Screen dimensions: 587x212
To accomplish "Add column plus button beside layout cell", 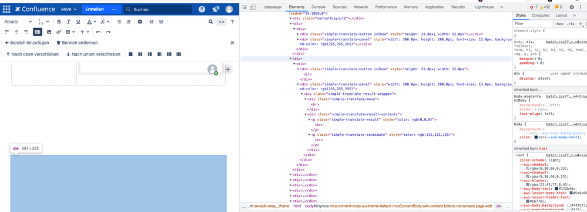I will (x=228, y=69).
